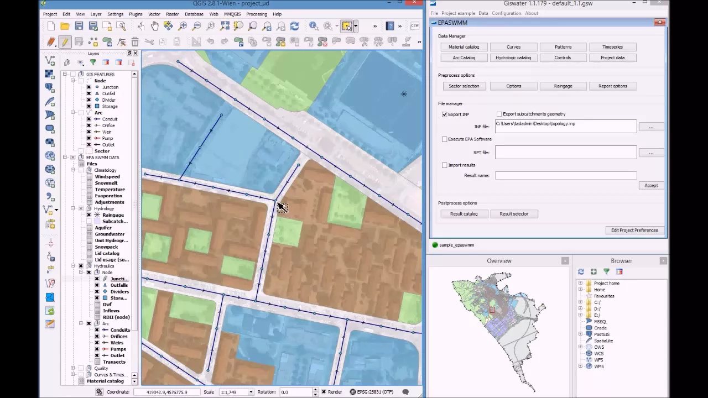Click the Refresh map icon
This screenshot has height=398, width=708.
pyautogui.click(x=294, y=26)
